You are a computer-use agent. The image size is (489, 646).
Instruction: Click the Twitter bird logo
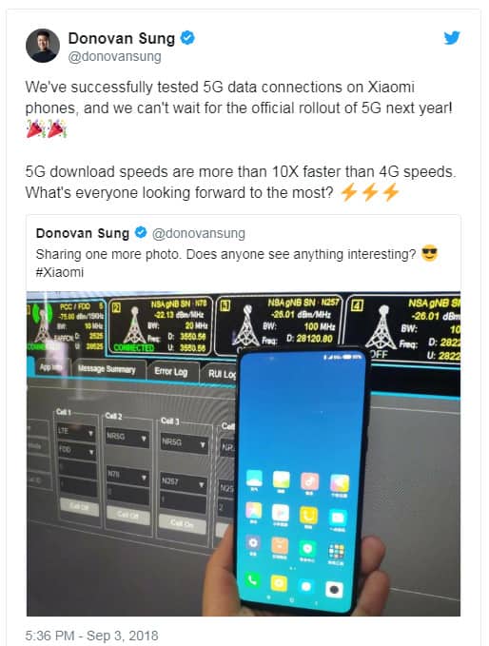tap(452, 38)
